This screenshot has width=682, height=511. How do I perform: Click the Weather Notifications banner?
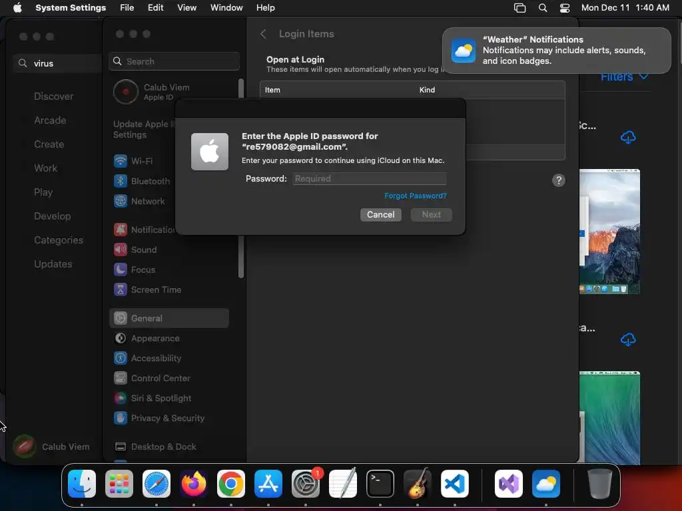pyautogui.click(x=557, y=51)
